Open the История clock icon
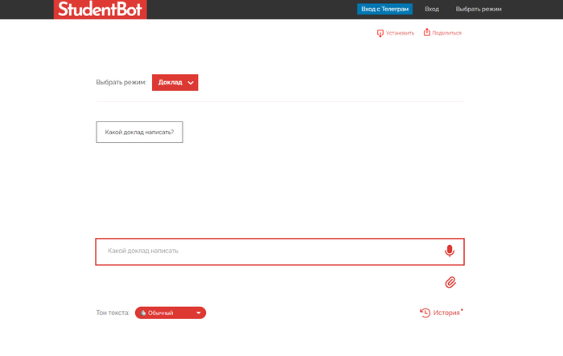The image size is (563, 356). coord(425,313)
